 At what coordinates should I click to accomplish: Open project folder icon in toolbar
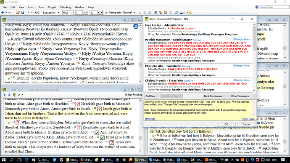coord(18,13)
